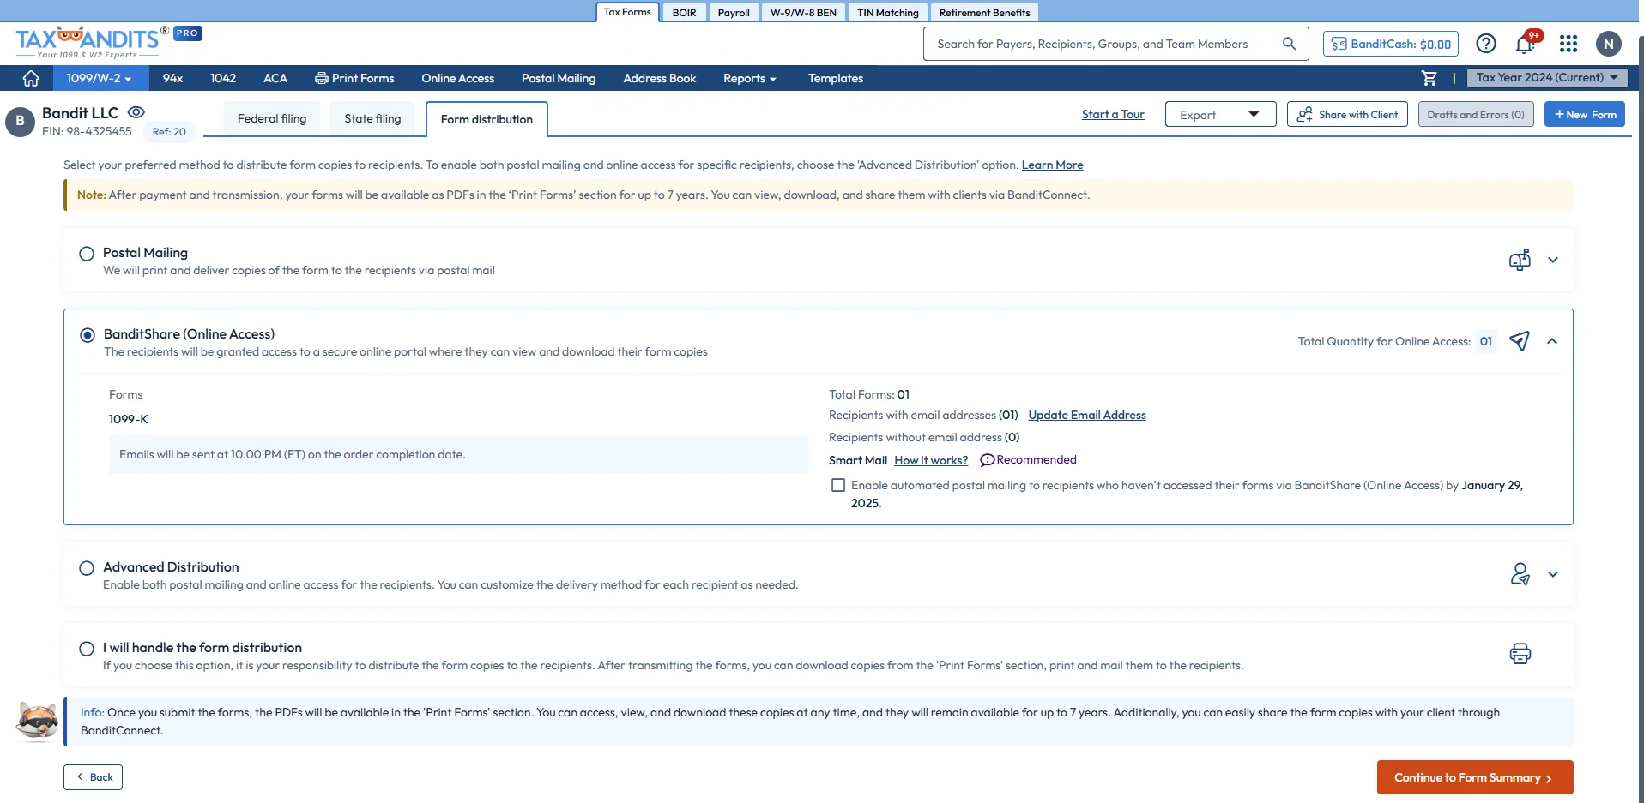The image size is (1644, 803).
Task: Click the Start a Tour link
Action: (x=1113, y=114)
